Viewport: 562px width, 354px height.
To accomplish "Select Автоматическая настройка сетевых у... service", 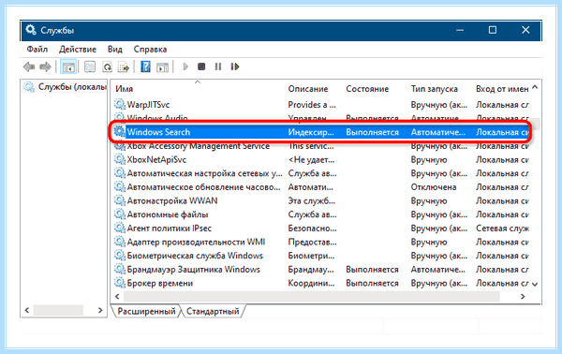I will 204,173.
